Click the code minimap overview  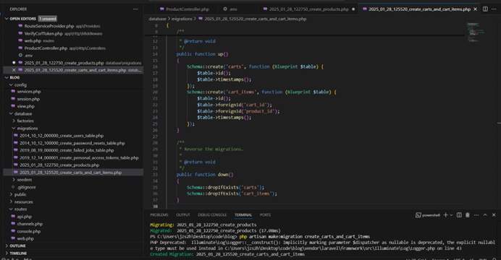click(476, 32)
